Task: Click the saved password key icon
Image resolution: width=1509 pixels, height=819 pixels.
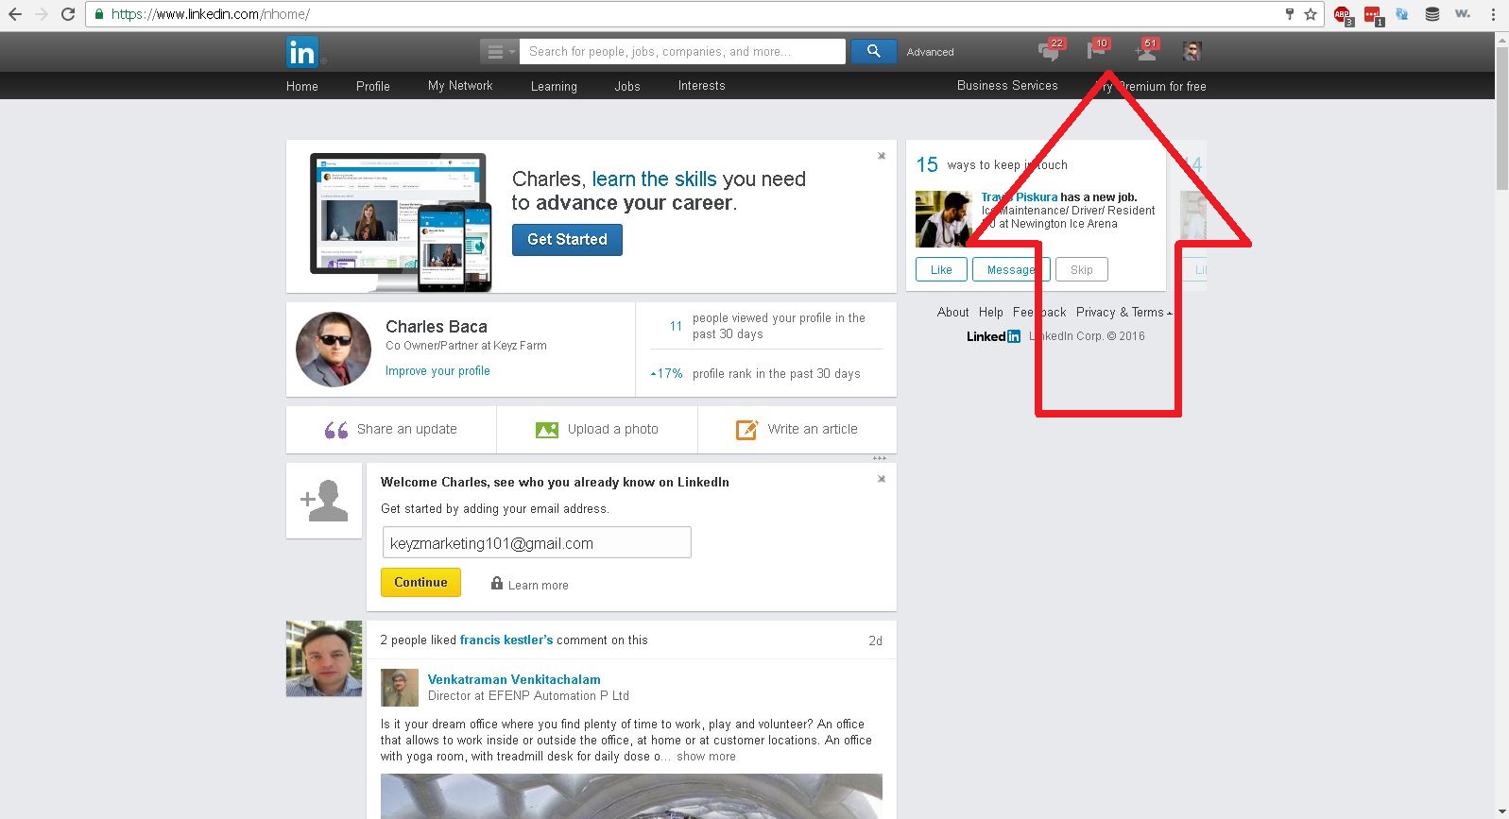Action: point(1289,14)
